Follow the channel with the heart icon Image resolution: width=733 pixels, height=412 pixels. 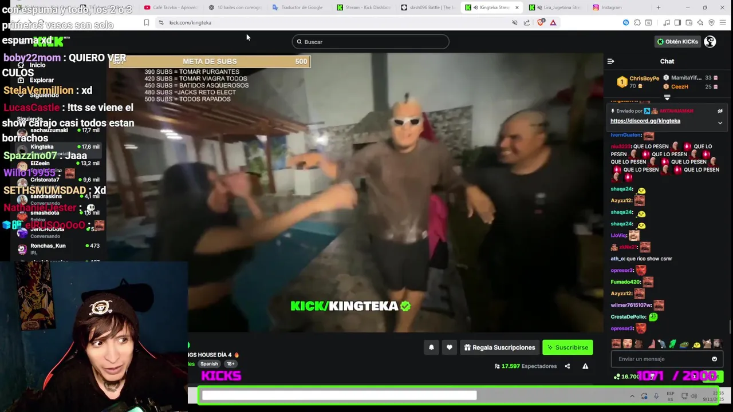[450, 347]
